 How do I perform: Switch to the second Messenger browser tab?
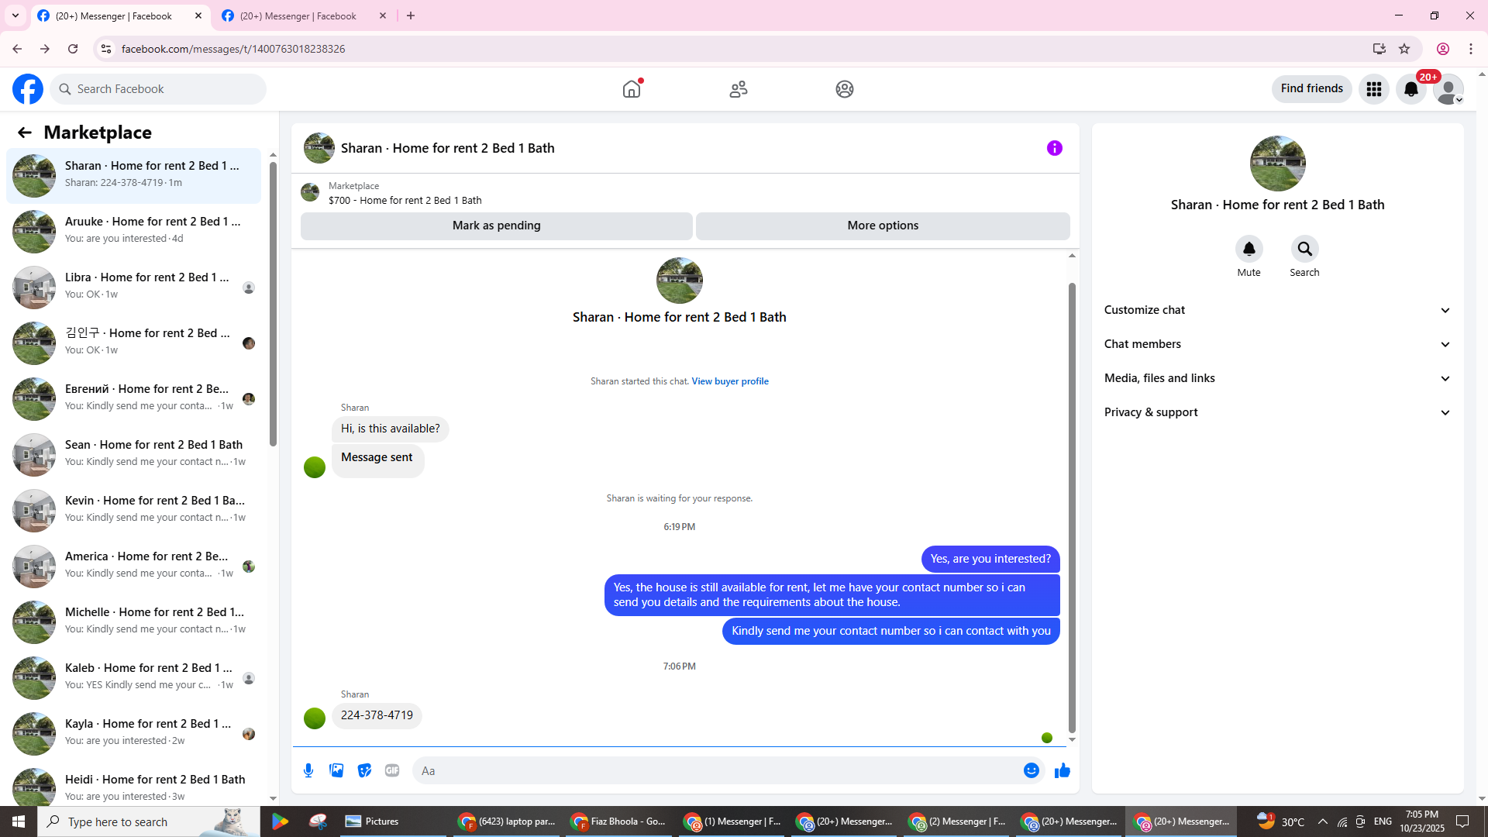pyautogui.click(x=298, y=15)
